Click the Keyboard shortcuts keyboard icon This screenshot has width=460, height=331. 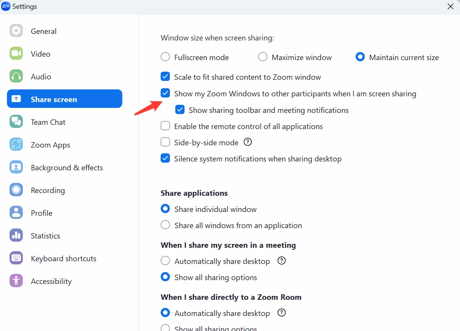click(16, 258)
